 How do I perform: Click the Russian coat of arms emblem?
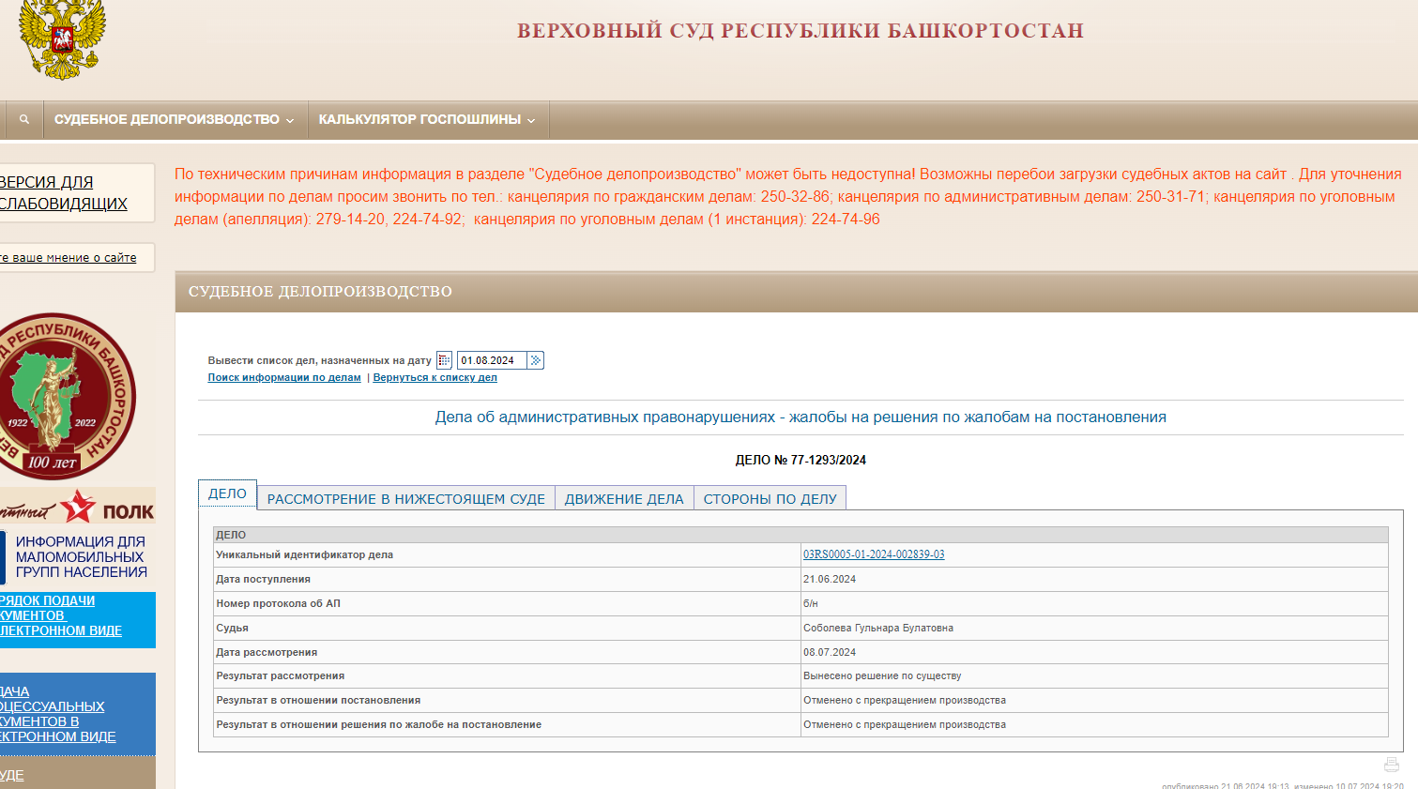coord(62,39)
